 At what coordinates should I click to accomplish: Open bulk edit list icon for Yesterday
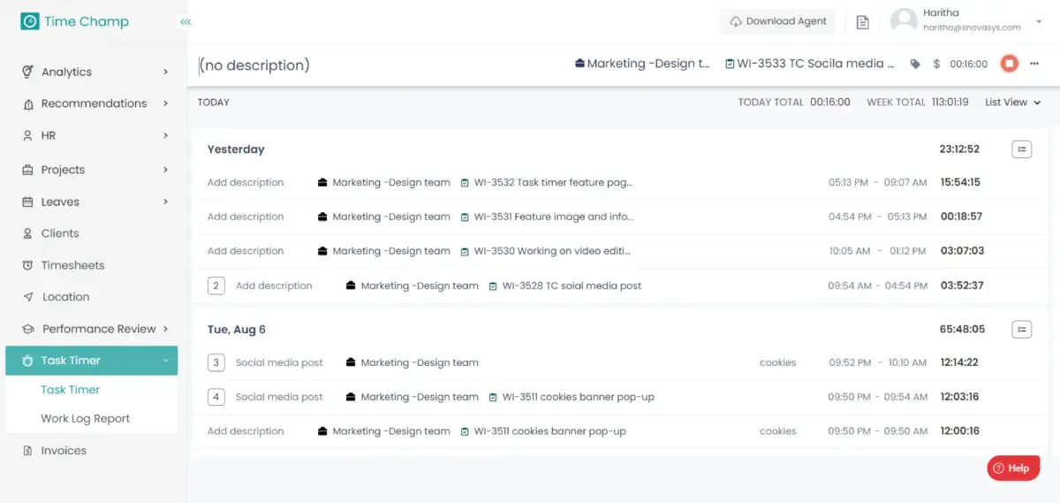tap(1021, 149)
